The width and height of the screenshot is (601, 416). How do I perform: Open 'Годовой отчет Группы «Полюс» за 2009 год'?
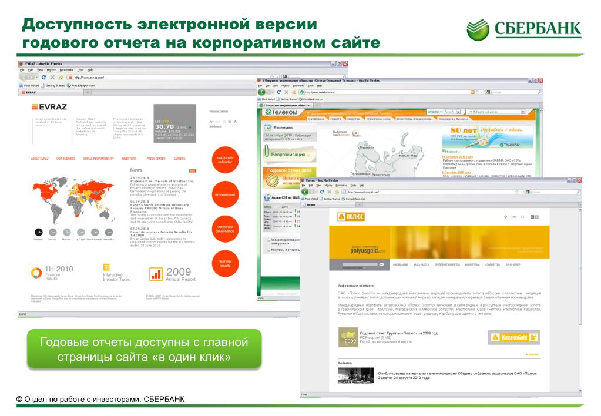398,333
